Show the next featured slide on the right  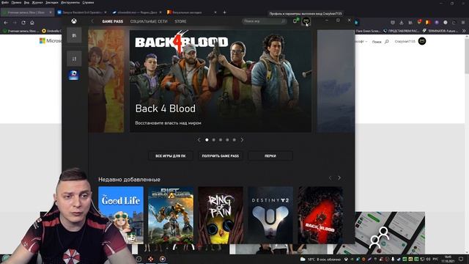(336, 81)
